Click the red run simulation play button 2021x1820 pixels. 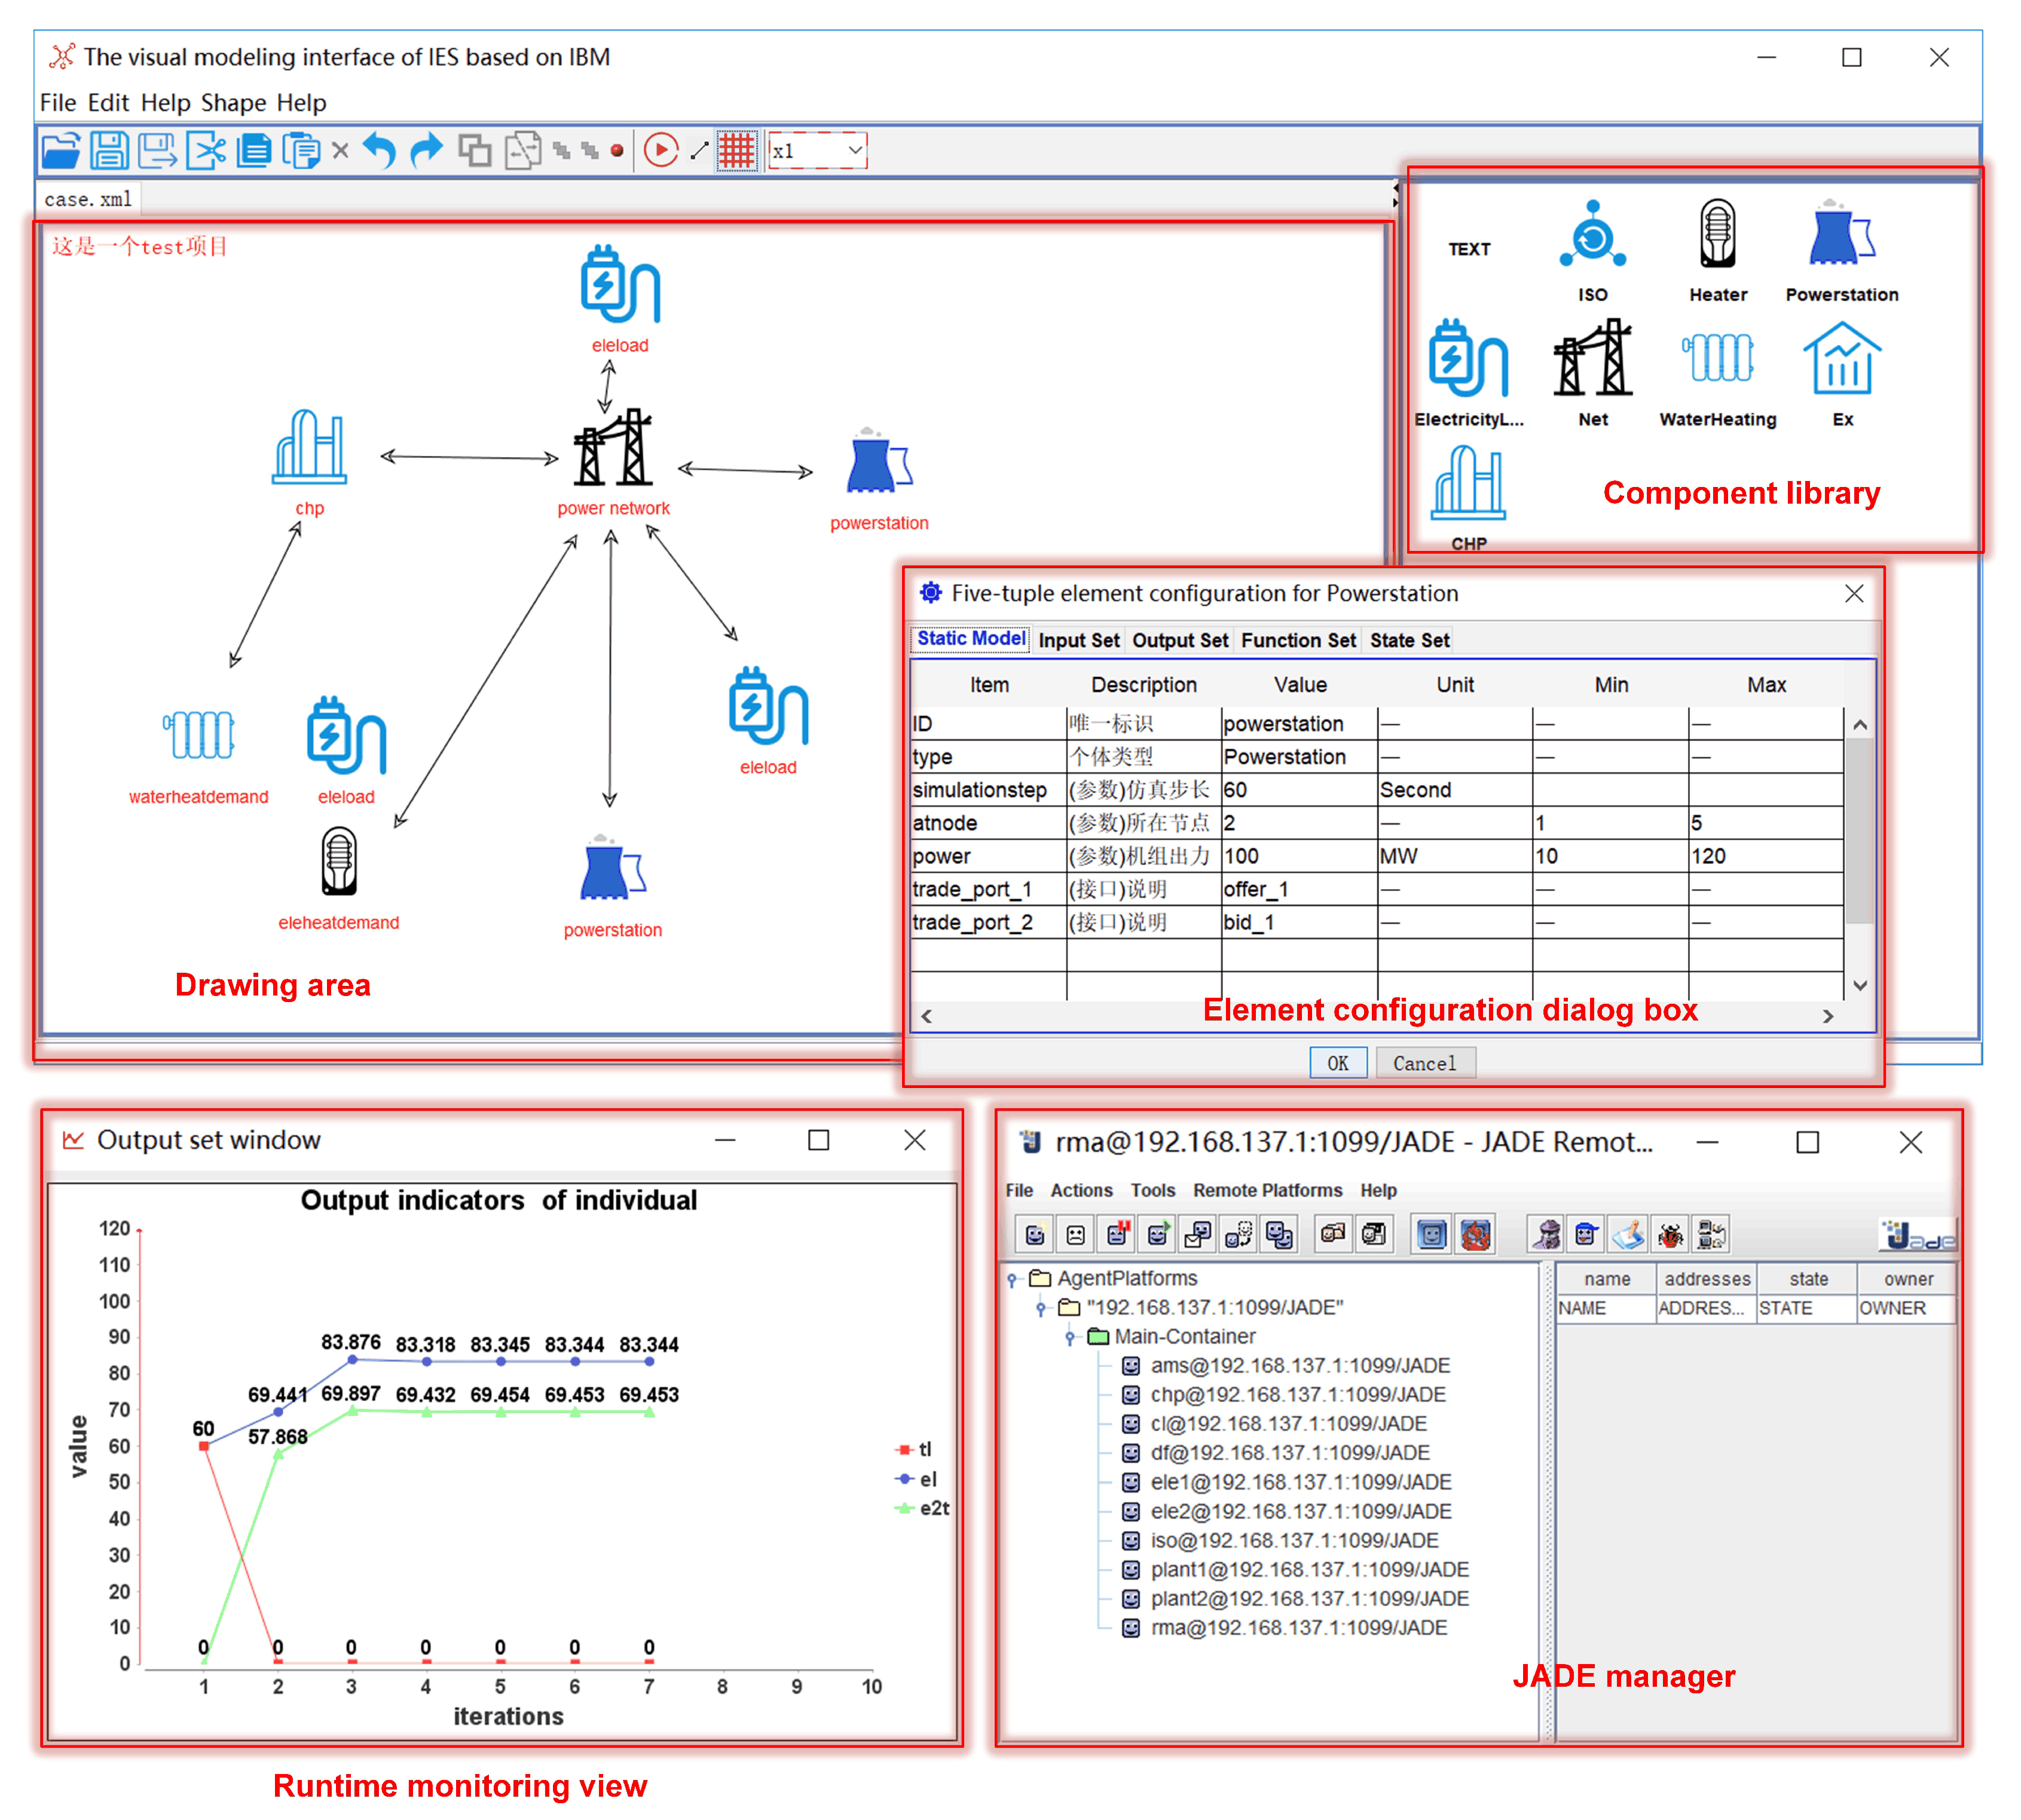click(x=661, y=151)
